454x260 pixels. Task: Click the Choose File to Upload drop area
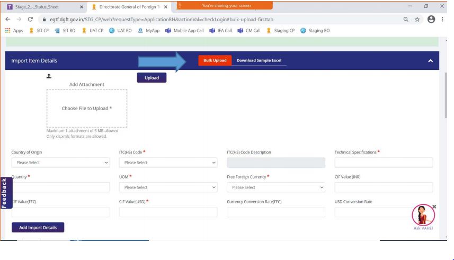coord(86,108)
